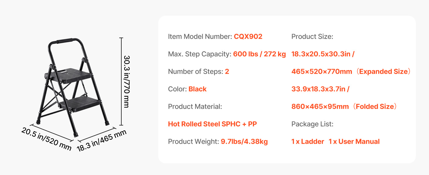Image resolution: width=429 pixels, height=175 pixels.
Task: Click the ladder's black top handle grip
Action: tap(65, 41)
